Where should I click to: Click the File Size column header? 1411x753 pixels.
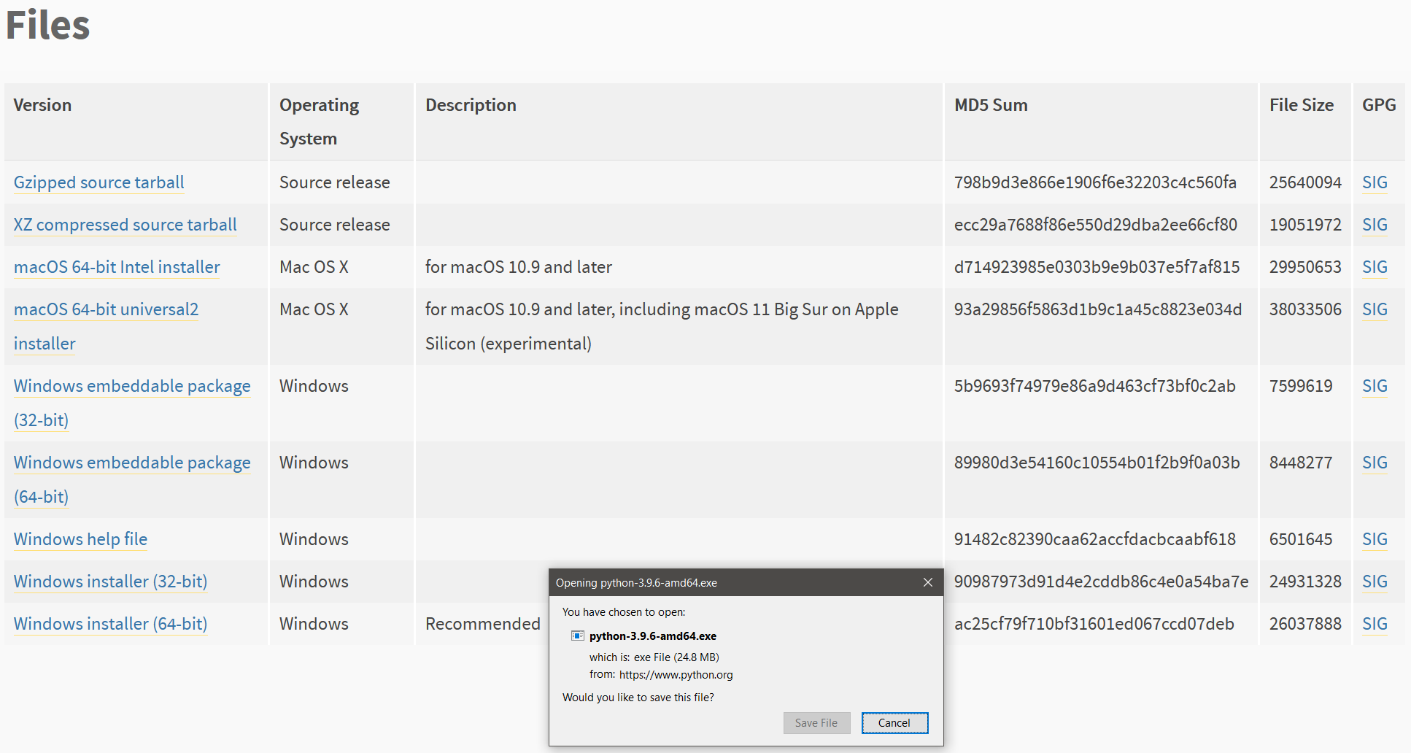point(1301,105)
